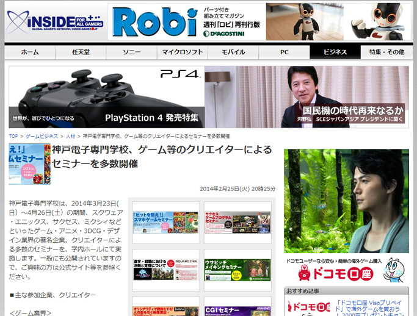The image size is (417, 316).
Task: Go to TOP breadcrumb link
Action: tap(13, 136)
